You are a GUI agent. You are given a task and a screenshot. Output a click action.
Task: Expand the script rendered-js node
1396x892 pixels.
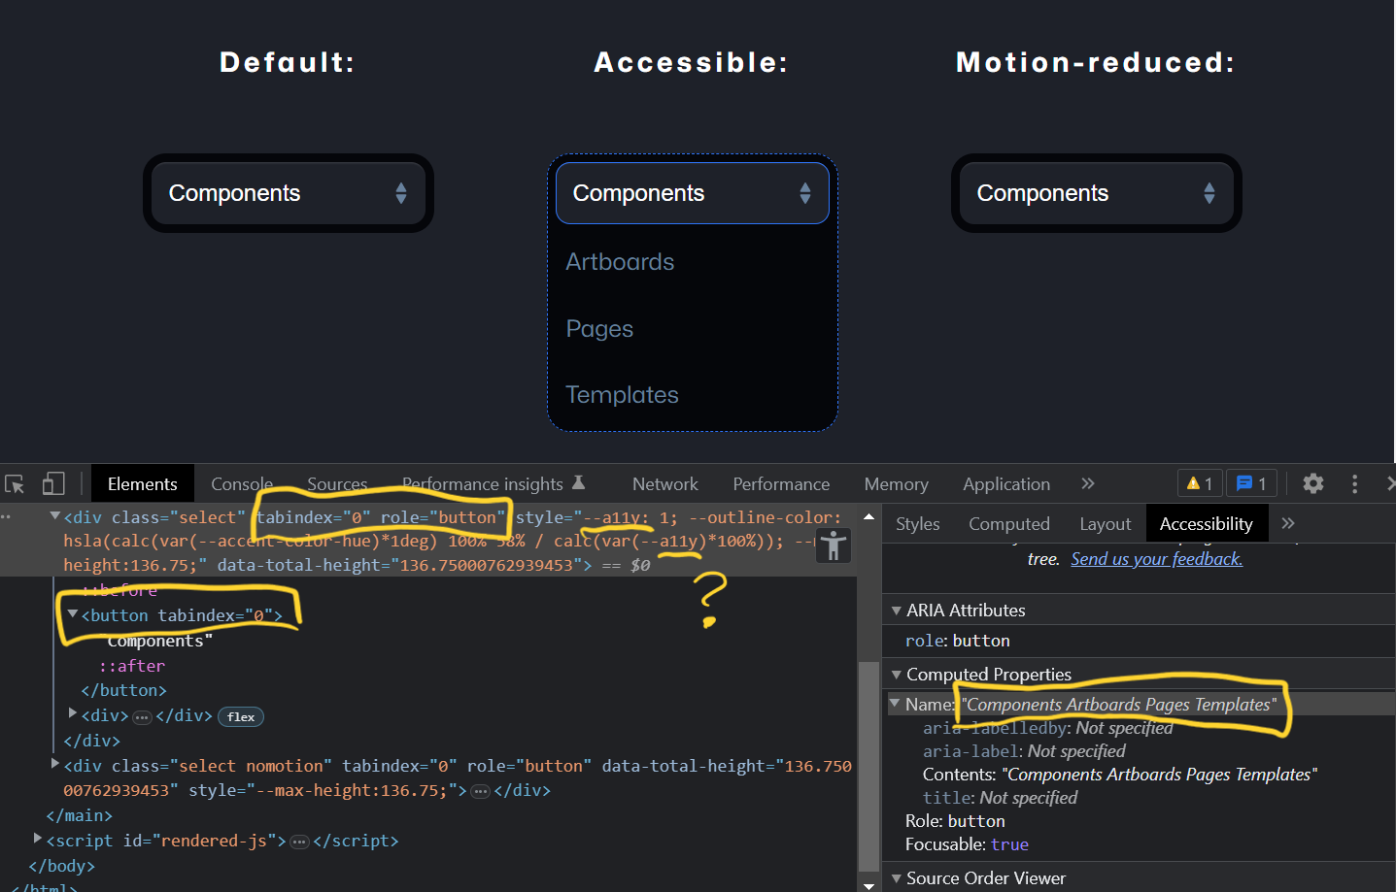click(38, 839)
